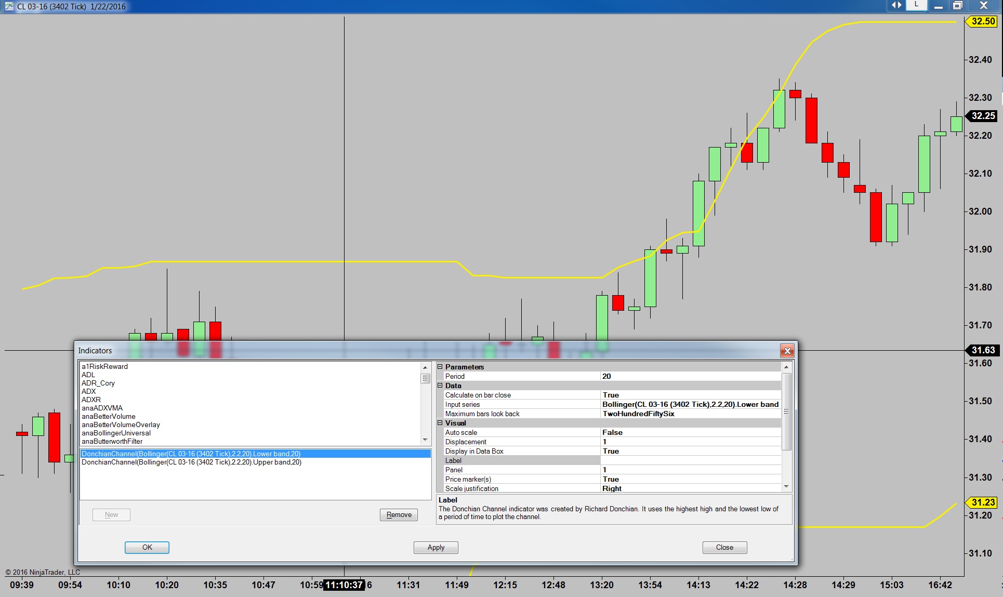Collapse the Data property group

point(440,386)
